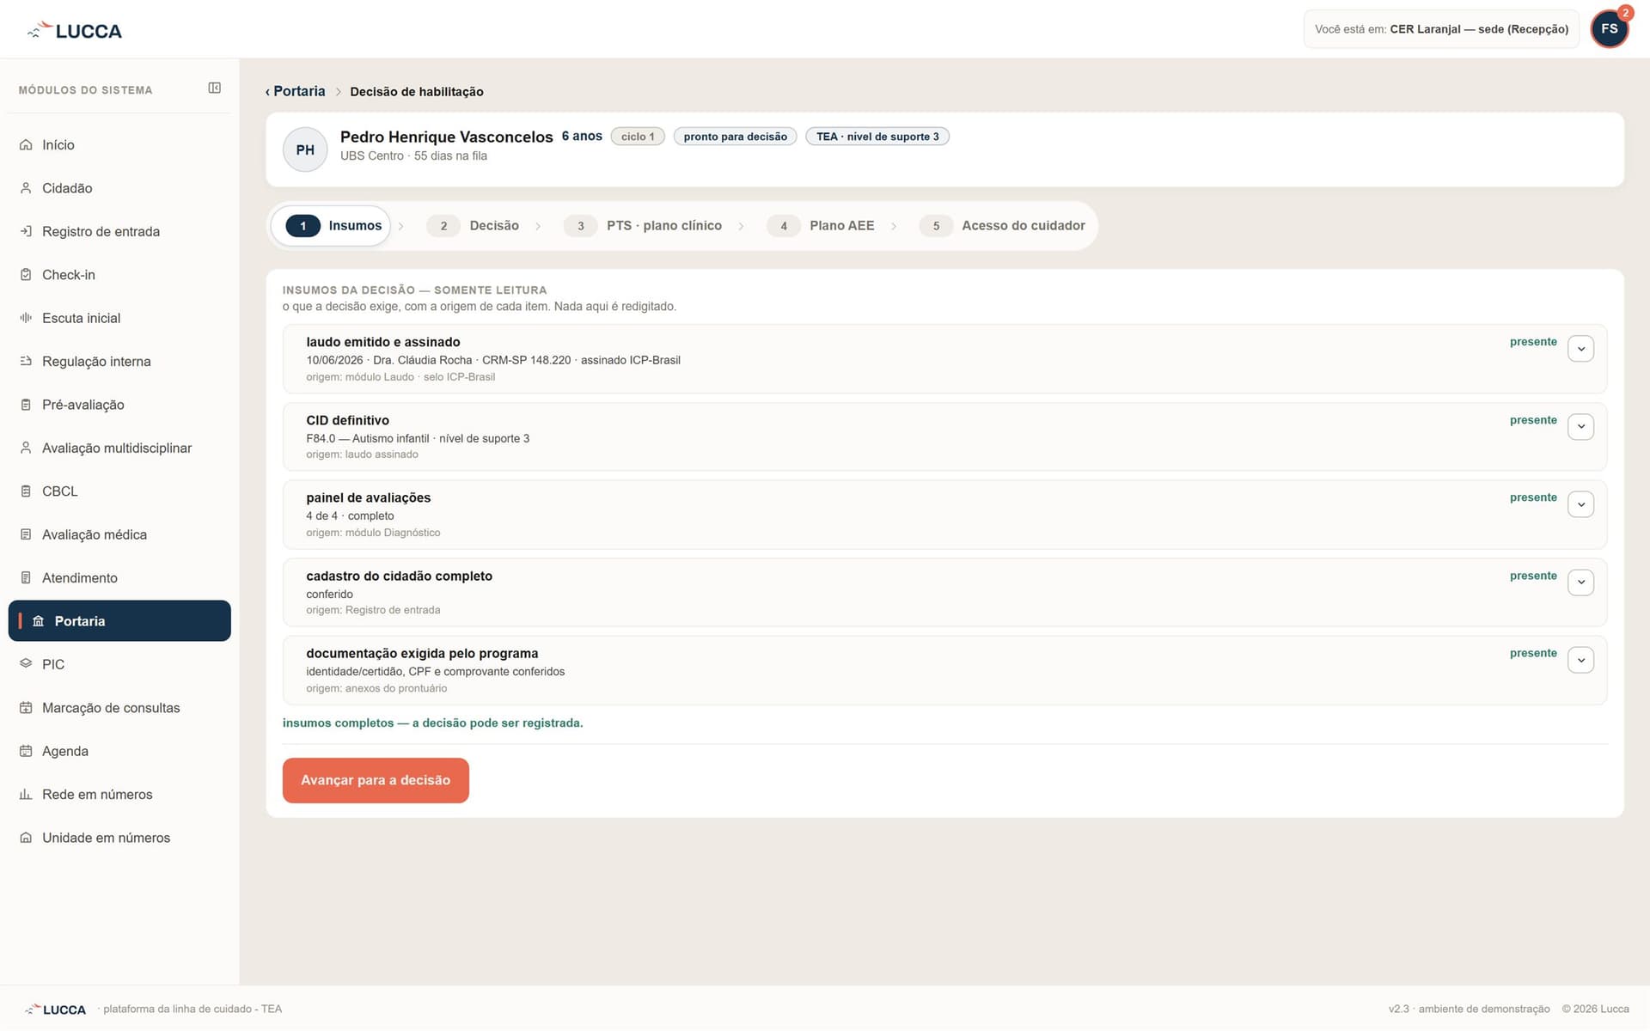
Task: Click the 'pronto para decisão' status badge
Action: point(735,137)
